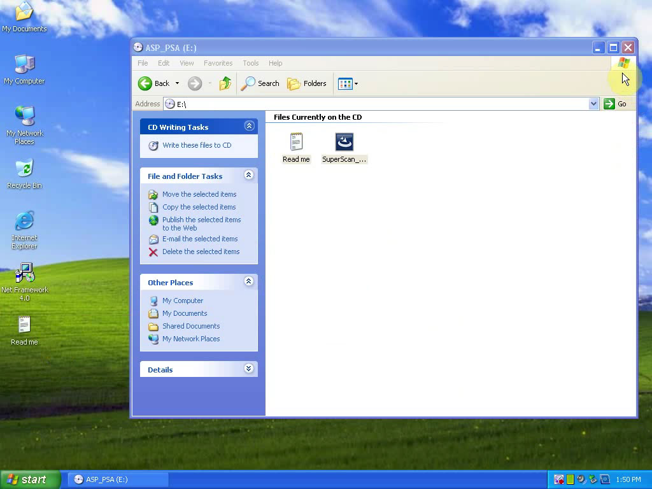
Task: Click the first system tray icon
Action: [x=558, y=479]
